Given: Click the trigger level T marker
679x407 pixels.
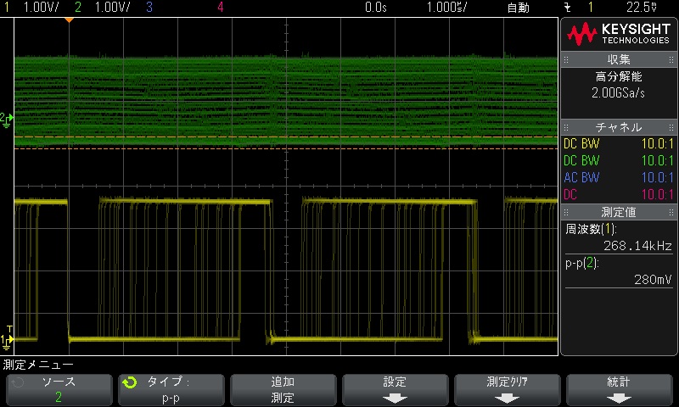Looking at the screenshot, I should (x=9, y=329).
